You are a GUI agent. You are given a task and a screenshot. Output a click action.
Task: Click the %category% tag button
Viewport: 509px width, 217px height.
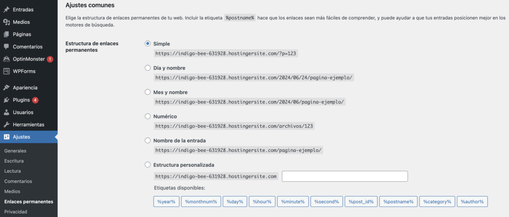pyautogui.click(x=437, y=202)
